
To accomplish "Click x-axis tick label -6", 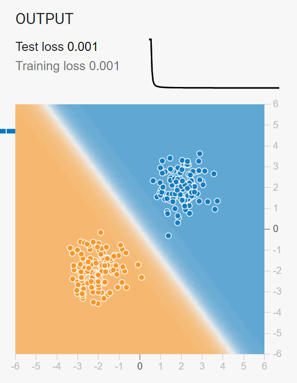I will point(15,366).
